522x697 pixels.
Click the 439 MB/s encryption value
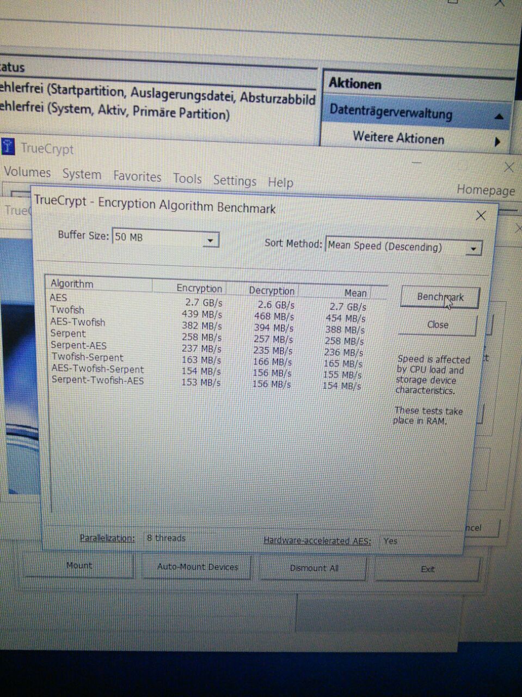(x=201, y=314)
